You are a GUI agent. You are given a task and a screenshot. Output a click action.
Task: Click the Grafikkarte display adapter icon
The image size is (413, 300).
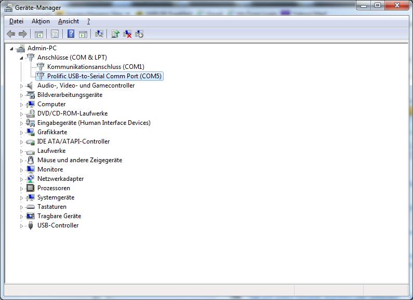point(31,132)
